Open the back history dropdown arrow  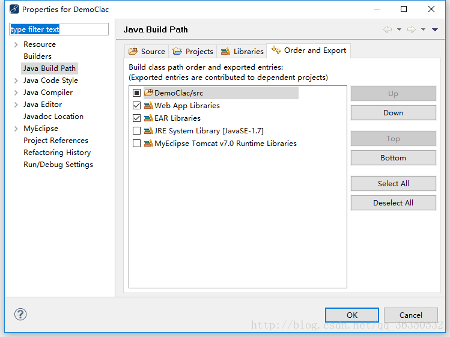coord(399,29)
